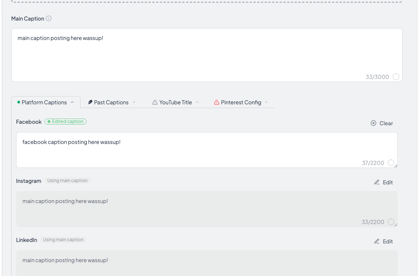Screen dimensions: 418x276
Task: Click the Instagram caption character progress ring
Action: (391, 222)
